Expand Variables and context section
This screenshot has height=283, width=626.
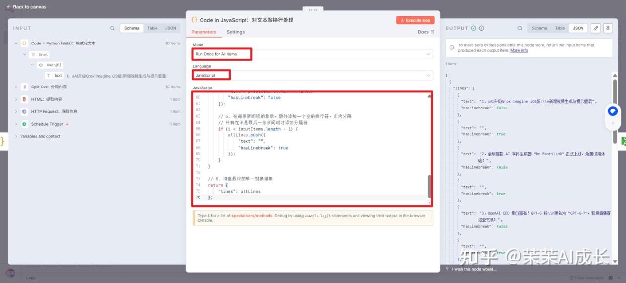[x=16, y=136]
